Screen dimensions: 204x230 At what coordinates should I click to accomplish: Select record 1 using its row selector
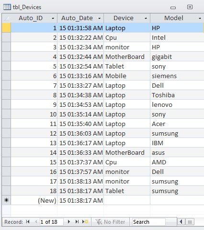coord(6,28)
